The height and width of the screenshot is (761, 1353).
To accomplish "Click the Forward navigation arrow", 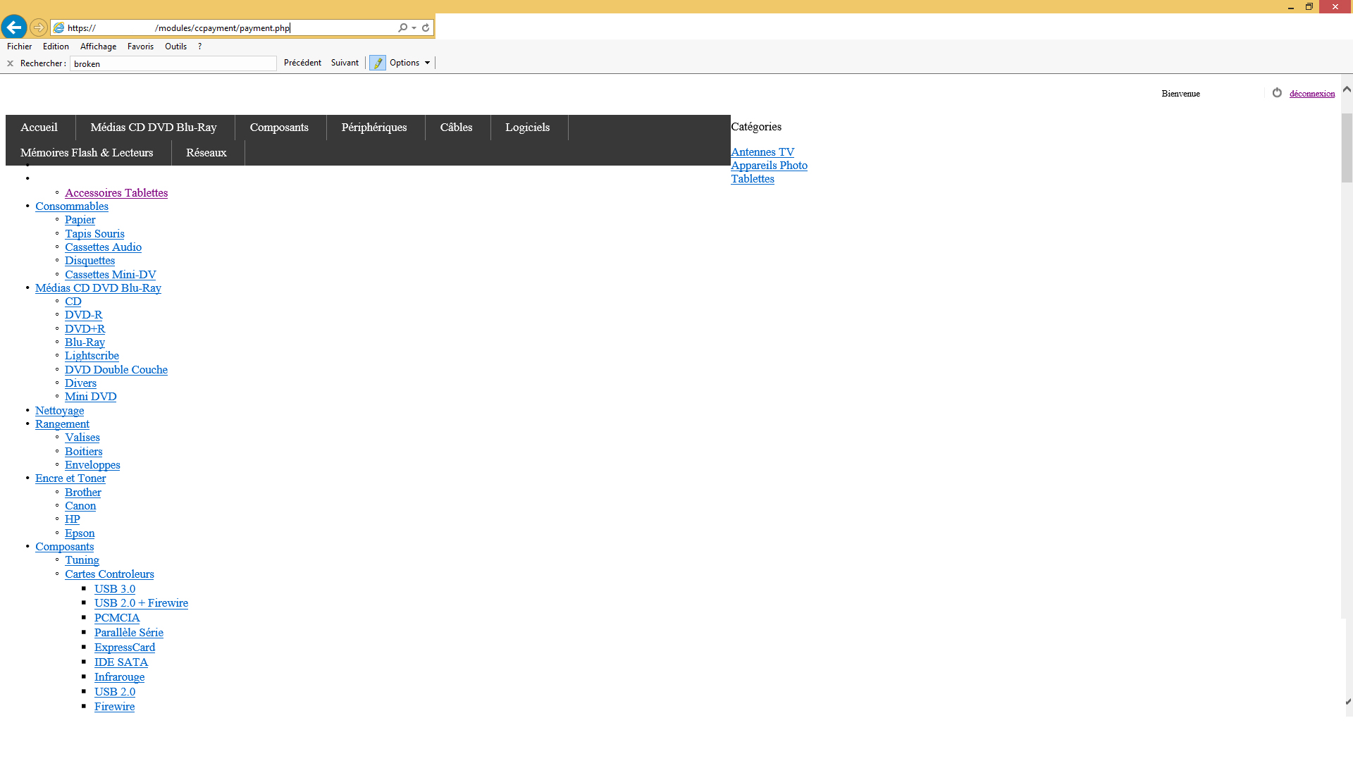I will [x=39, y=27].
